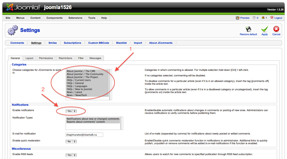Click the Preview icon in top bar
The height and width of the screenshot is (159, 287).
tap(238, 18)
